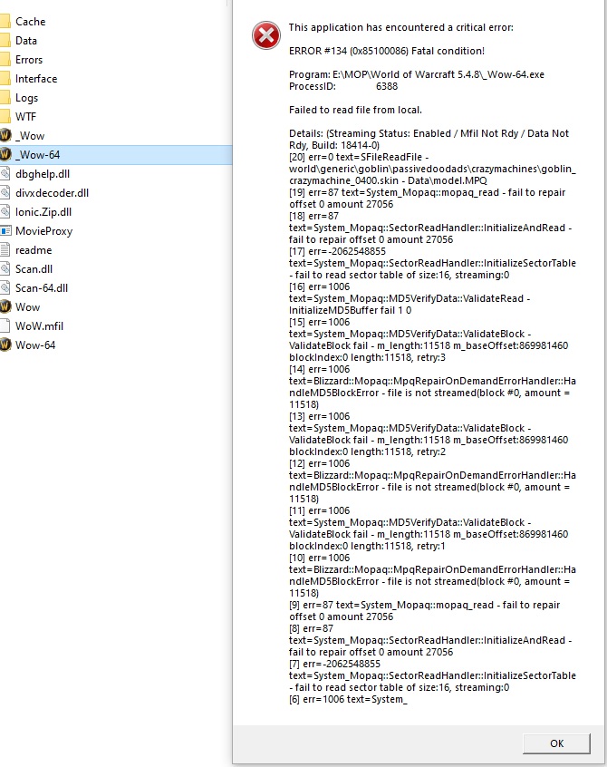The width and height of the screenshot is (607, 767).
Task: Click the Wow-64 application icon
Action: pos(5,345)
